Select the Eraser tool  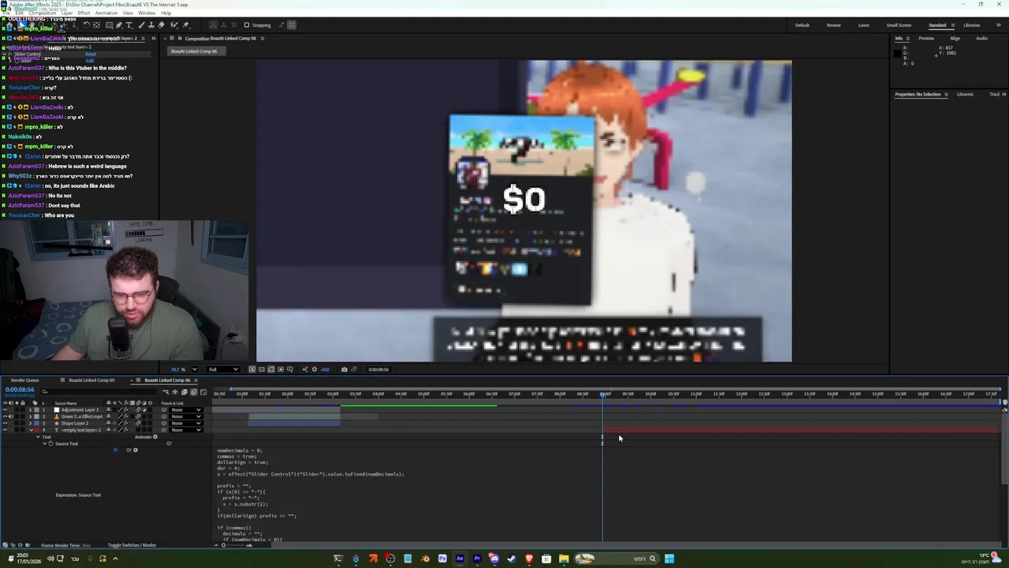[x=161, y=25]
